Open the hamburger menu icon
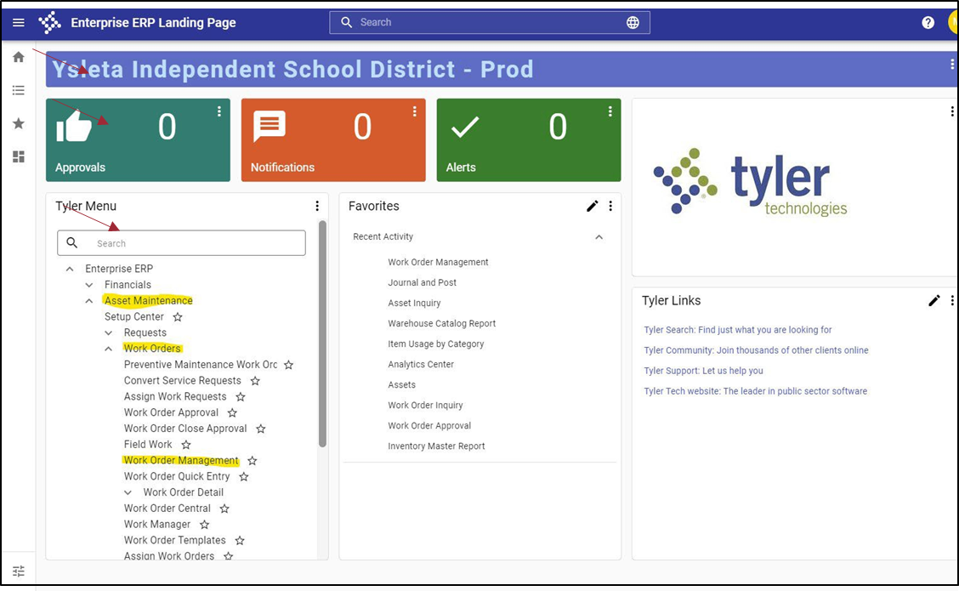 (x=19, y=23)
